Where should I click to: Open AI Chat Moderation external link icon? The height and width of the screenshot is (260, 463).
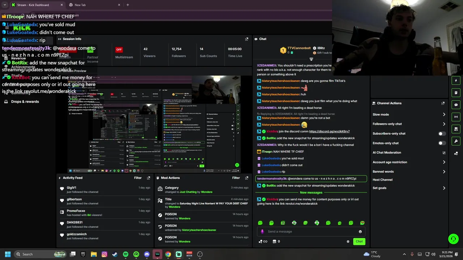click(444, 153)
